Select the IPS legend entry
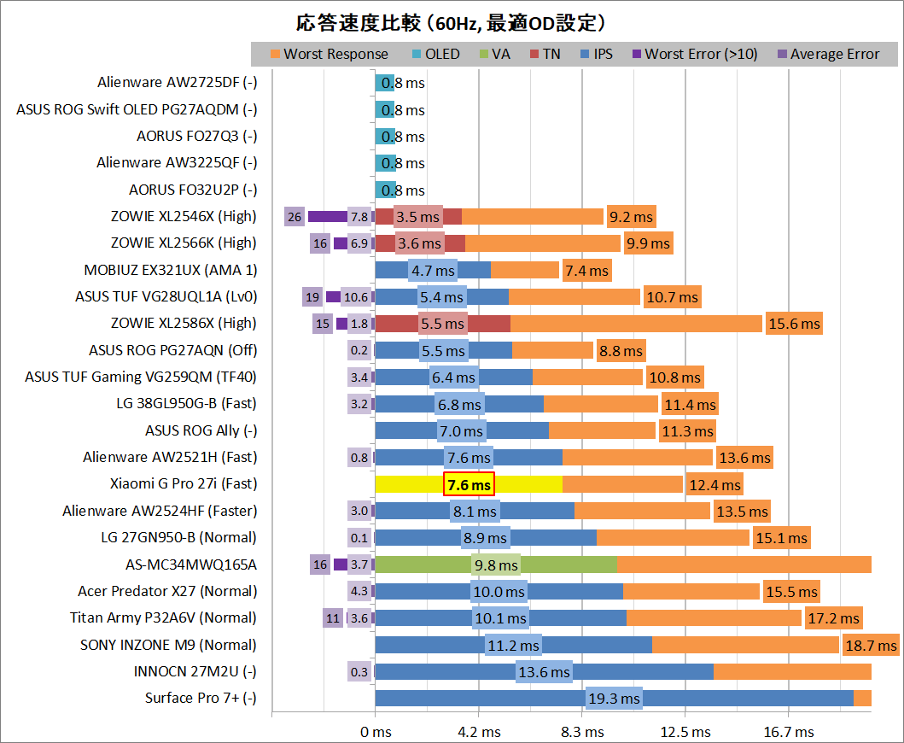904x743 pixels. pos(597,54)
